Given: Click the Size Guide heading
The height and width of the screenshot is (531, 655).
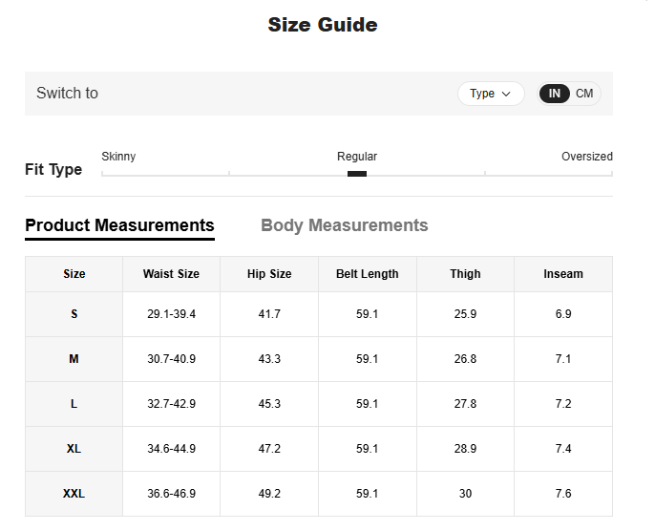Looking at the screenshot, I should pos(323,25).
